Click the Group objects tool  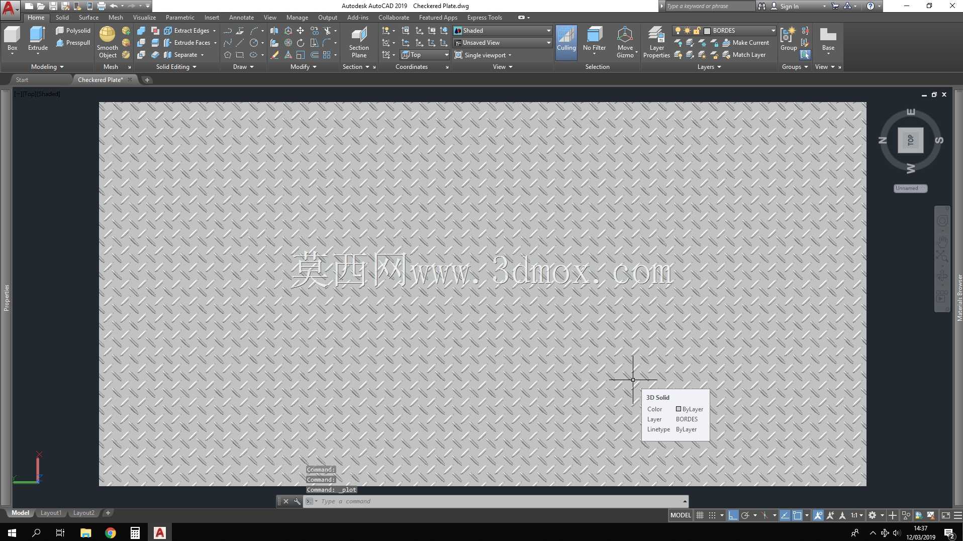pos(789,39)
